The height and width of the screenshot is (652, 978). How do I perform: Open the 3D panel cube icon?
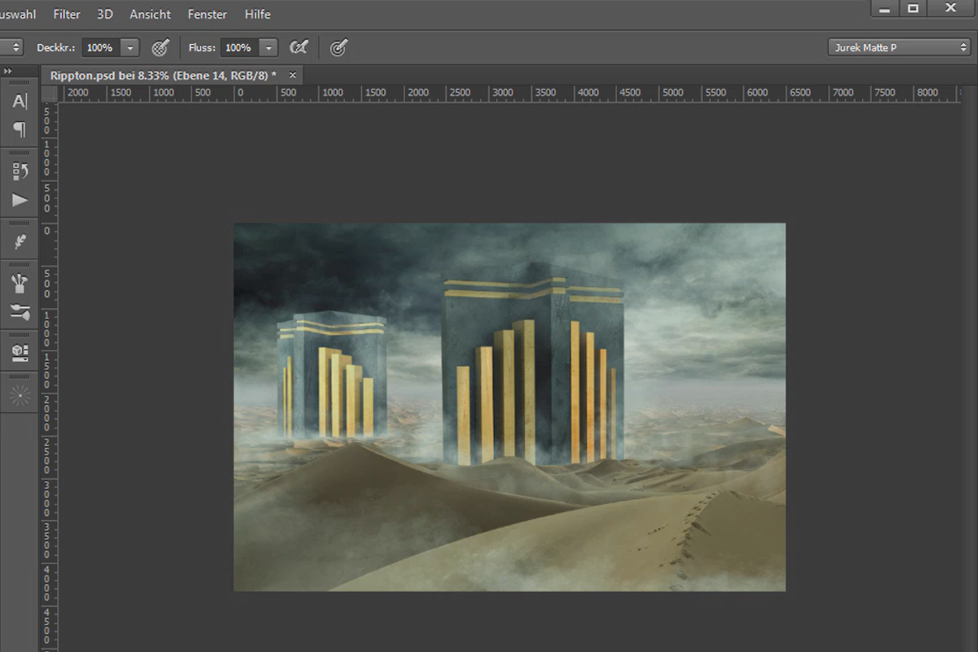pyautogui.click(x=20, y=353)
